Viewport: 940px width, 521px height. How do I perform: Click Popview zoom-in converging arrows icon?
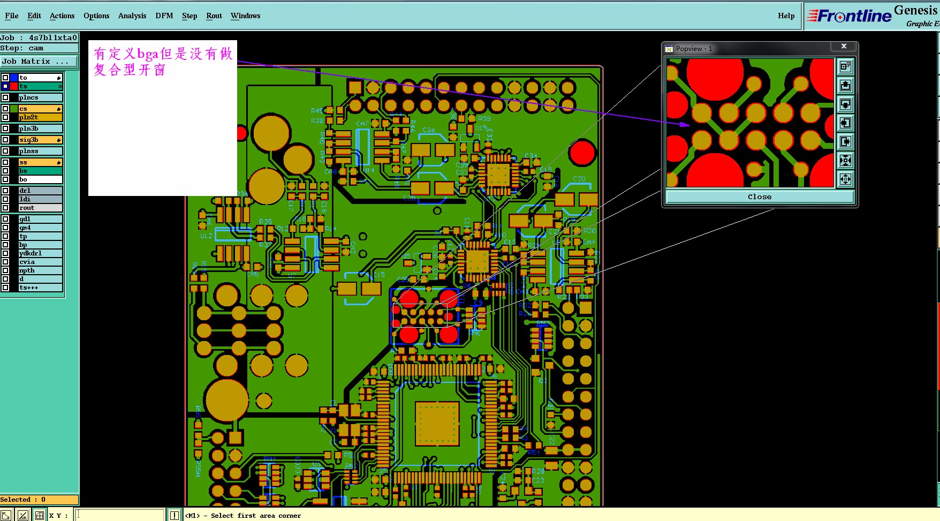(845, 161)
